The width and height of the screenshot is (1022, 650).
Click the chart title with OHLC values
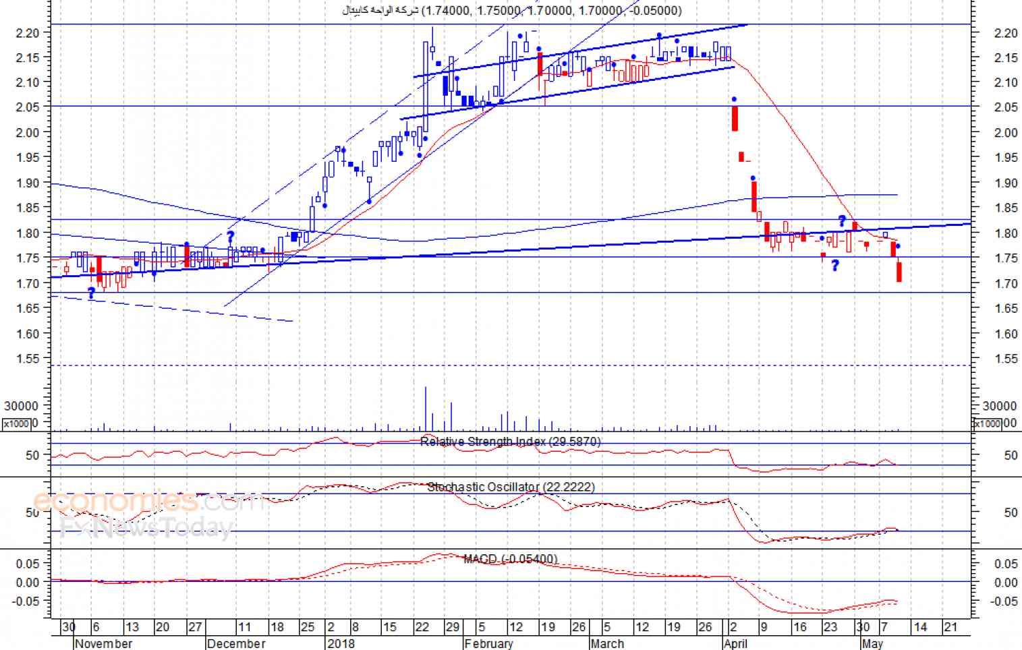click(511, 10)
